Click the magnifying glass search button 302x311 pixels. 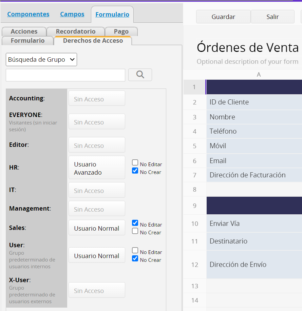[x=140, y=75]
